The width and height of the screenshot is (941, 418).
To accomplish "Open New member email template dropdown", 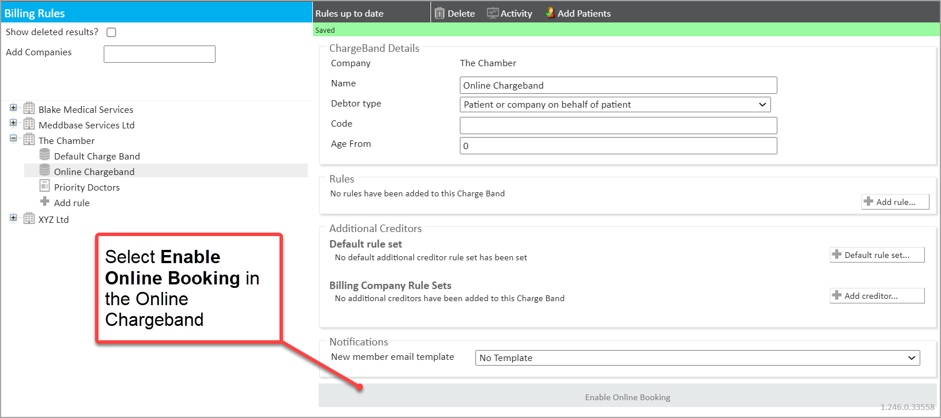I will click(697, 358).
